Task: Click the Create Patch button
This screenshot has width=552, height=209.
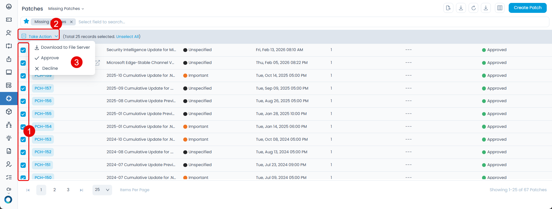Action: [x=527, y=8]
